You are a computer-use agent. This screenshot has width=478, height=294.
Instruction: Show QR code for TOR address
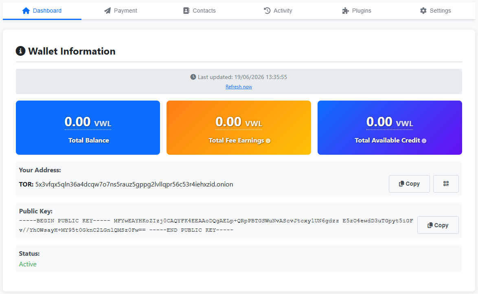click(446, 184)
